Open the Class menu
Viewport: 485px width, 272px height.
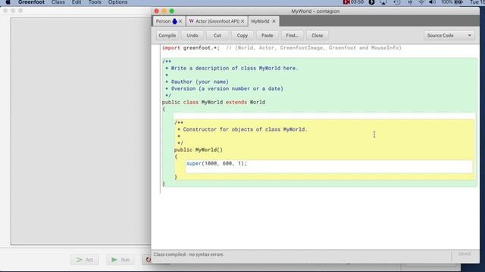[x=58, y=2]
